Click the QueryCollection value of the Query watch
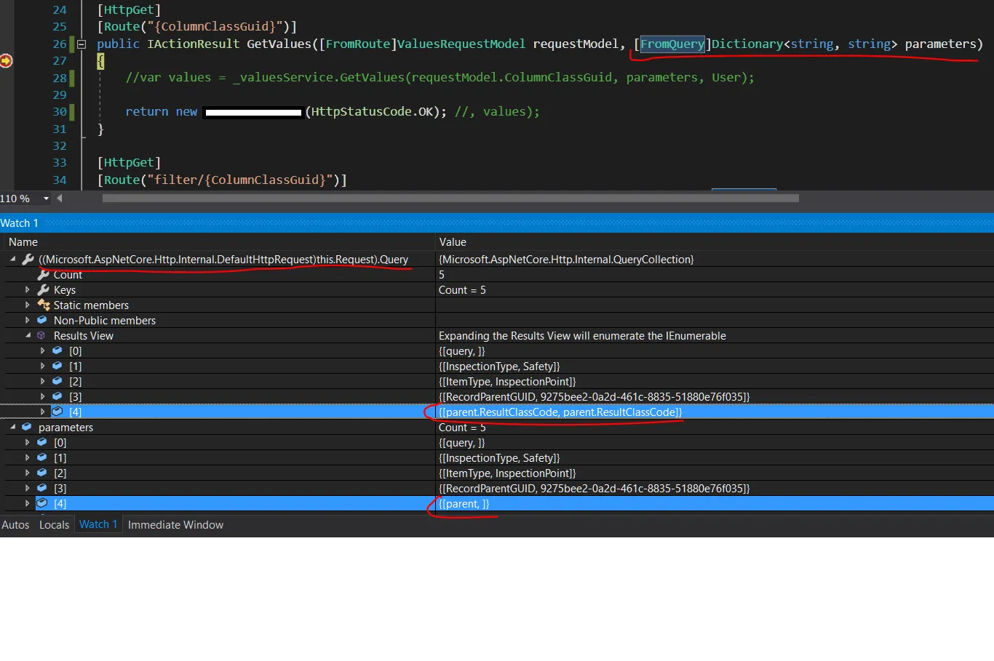Screen dimensions: 994x661 tap(566, 260)
